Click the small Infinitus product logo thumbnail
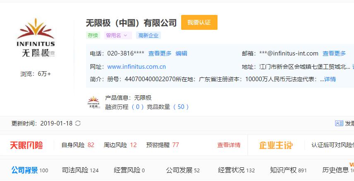This screenshot has width=354, height=181. click(x=94, y=102)
